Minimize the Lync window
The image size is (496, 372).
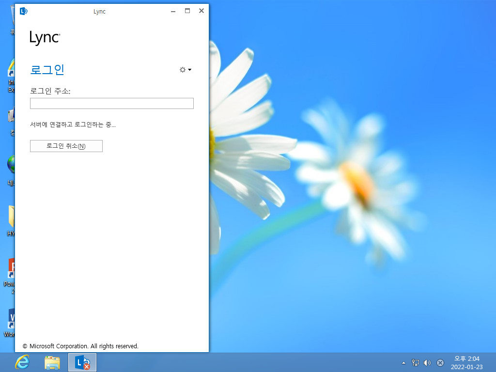173,12
